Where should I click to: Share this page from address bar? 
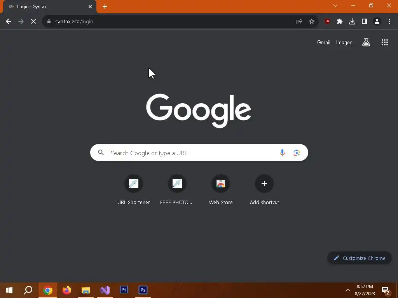299,22
